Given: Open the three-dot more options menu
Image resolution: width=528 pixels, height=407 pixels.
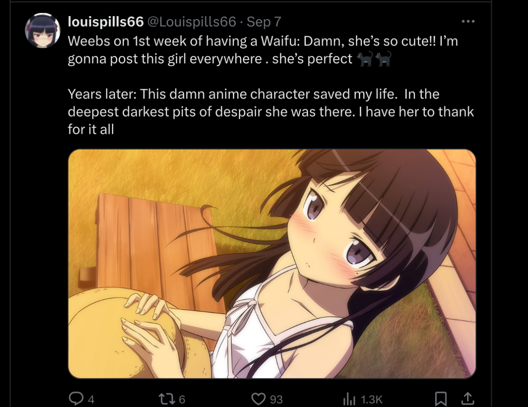Looking at the screenshot, I should click(468, 21).
